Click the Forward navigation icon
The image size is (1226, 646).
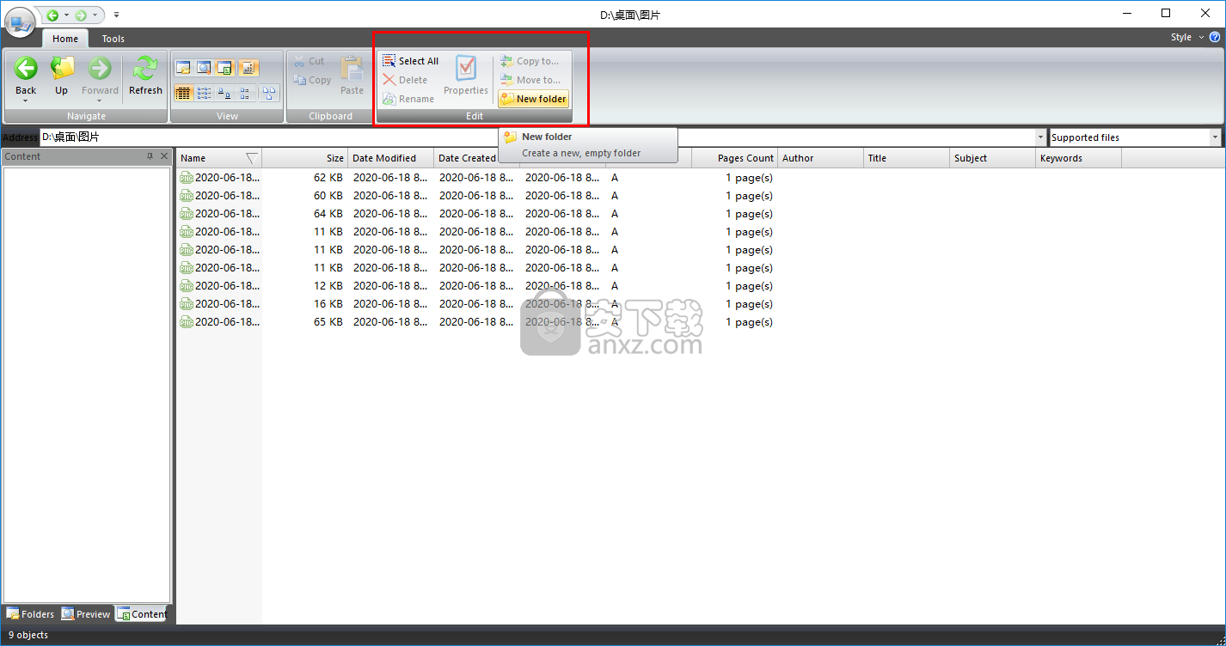click(x=100, y=69)
